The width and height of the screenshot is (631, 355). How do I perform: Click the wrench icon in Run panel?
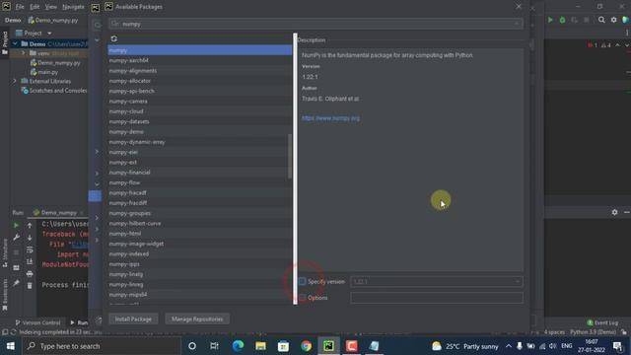click(x=16, y=238)
